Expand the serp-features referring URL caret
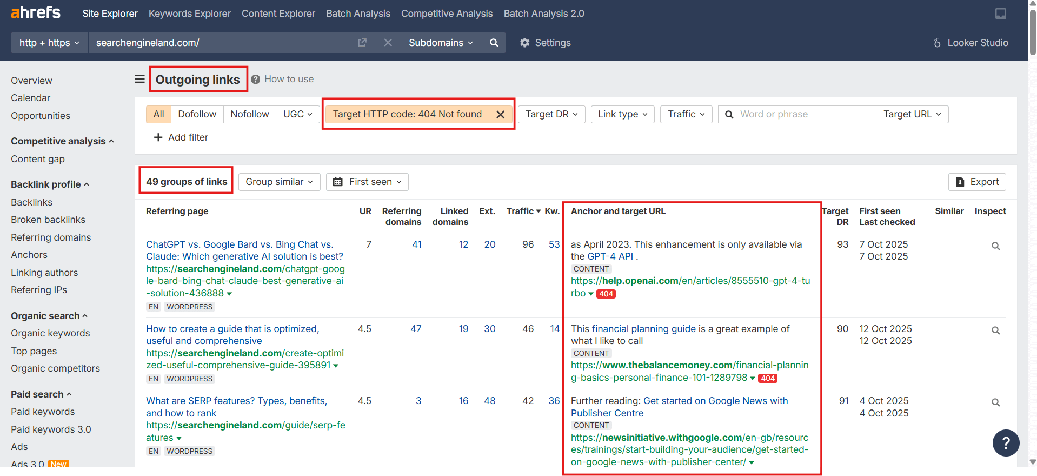Image resolution: width=1037 pixels, height=476 pixels. [179, 438]
